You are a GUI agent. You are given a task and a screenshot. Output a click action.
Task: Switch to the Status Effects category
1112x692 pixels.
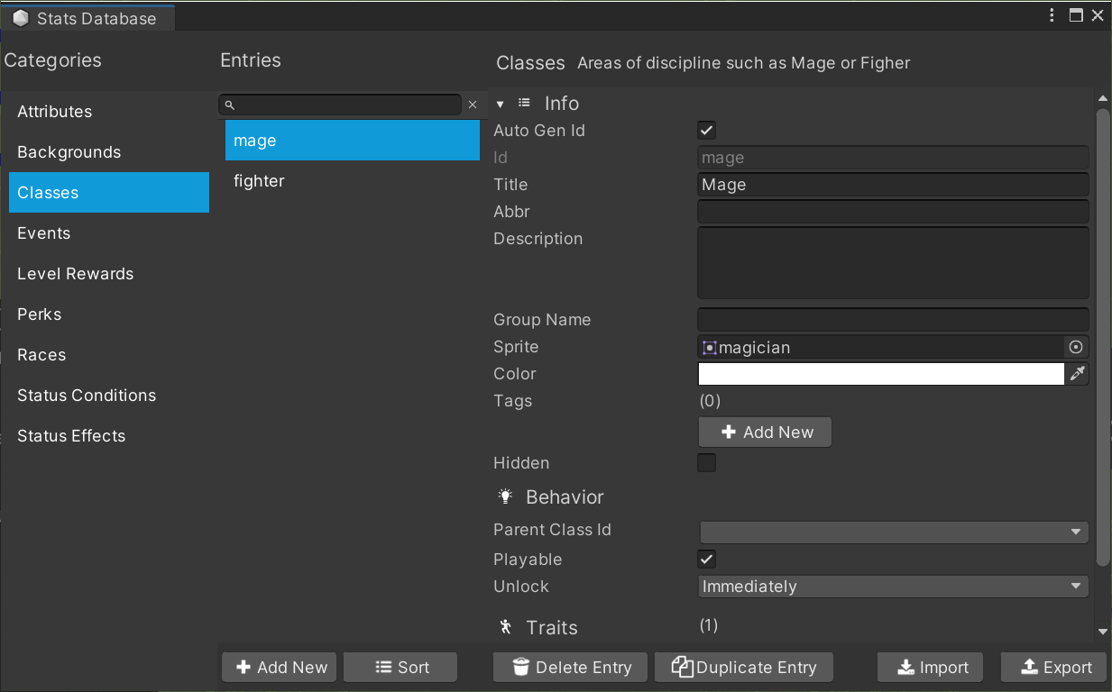(71, 436)
